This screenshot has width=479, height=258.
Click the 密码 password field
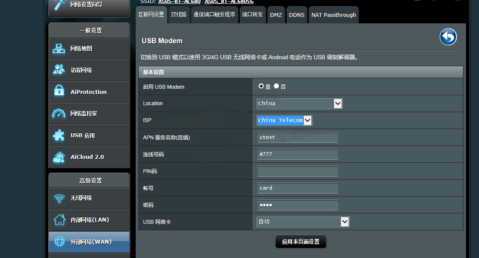coord(298,205)
